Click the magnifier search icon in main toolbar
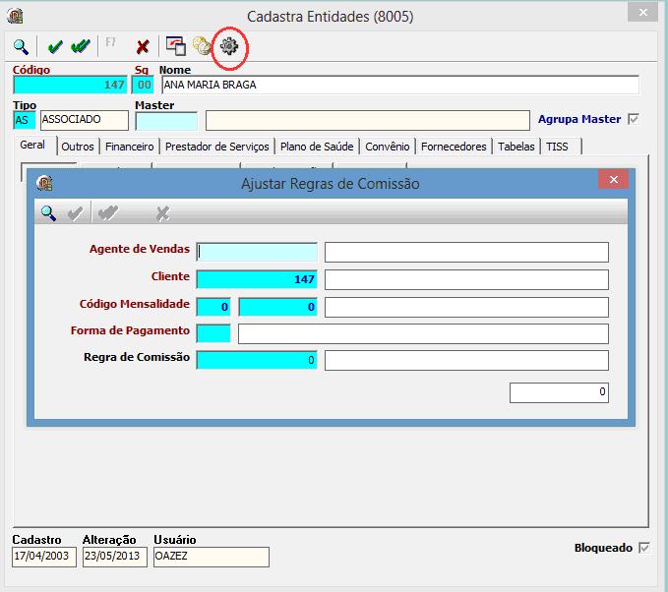 tap(21, 46)
